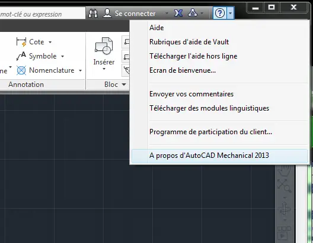
Task: Click the Nomenclature balloon icon
Action: (x=21, y=70)
